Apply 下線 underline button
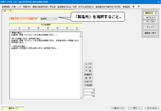The height and width of the screenshot is (111, 161). [x=88, y=71]
